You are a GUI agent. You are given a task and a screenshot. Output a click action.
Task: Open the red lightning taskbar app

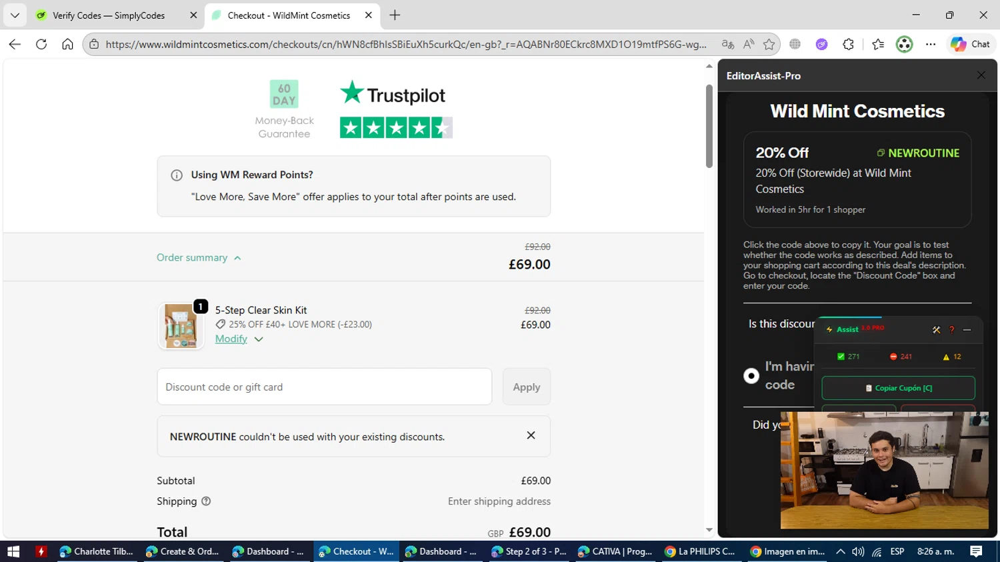pyautogui.click(x=41, y=551)
